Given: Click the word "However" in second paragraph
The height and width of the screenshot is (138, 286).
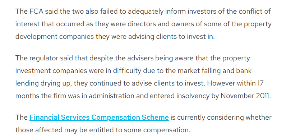Looking at the screenshot, I should pos(221,83).
